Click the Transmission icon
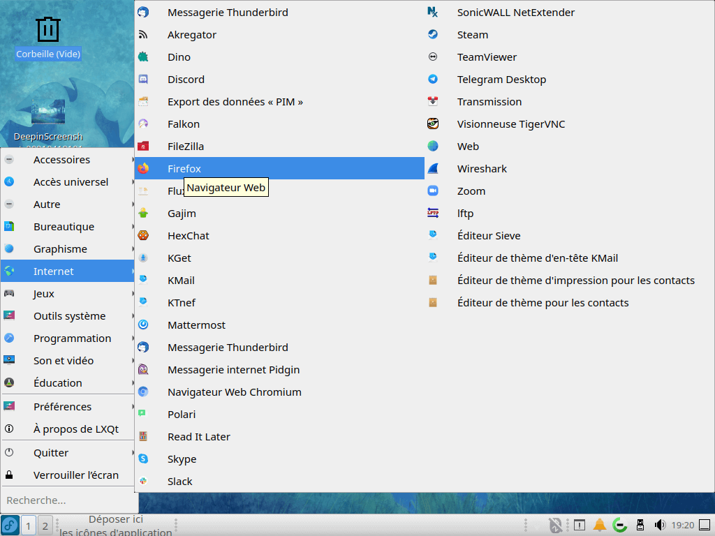 point(433,102)
